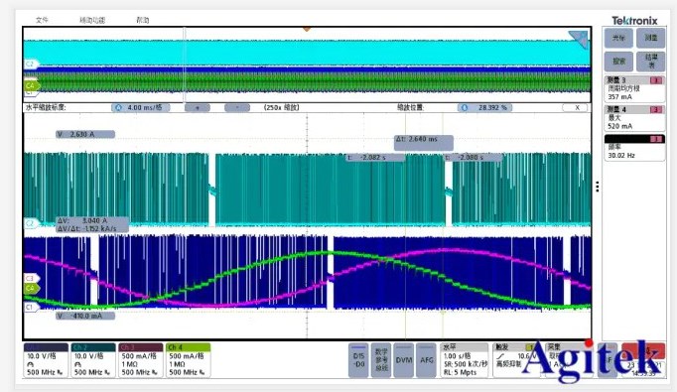This screenshot has height=392, width=677.
Task: Click the C4 channel handle in overview waveform
Action: coord(32,85)
